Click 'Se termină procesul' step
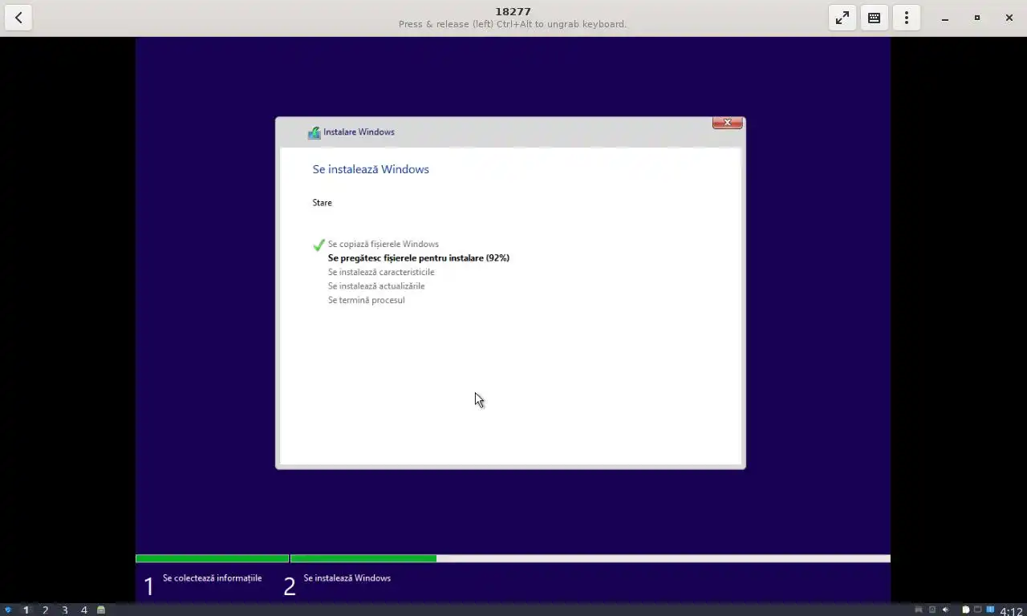The image size is (1027, 616). [366, 300]
